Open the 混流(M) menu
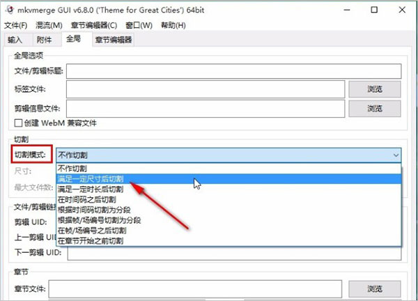418x301 pixels. 49,25
